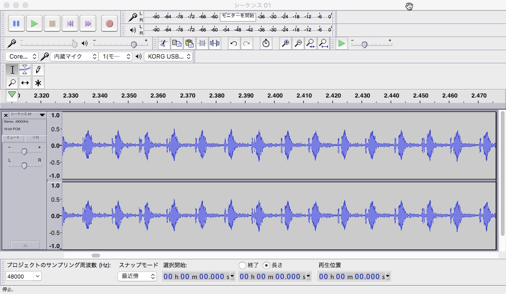This screenshot has width=506, height=294.
Task: Close the シーケンス 01 track
Action: [x=6, y=115]
